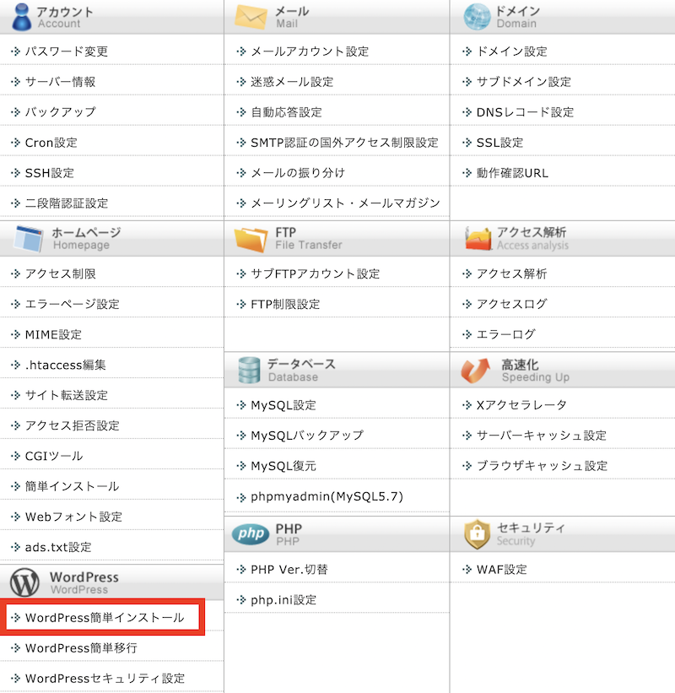Open .htaccess編集

click(65, 365)
